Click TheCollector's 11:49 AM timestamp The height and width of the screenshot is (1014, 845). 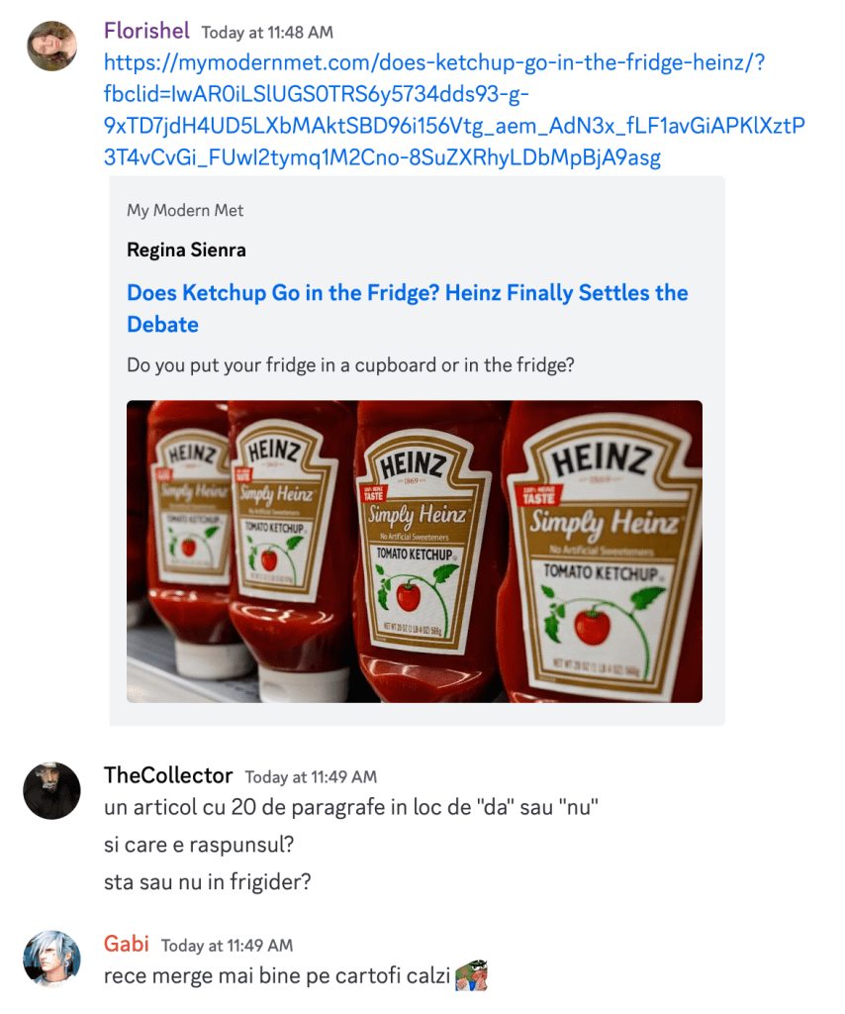coord(311,777)
